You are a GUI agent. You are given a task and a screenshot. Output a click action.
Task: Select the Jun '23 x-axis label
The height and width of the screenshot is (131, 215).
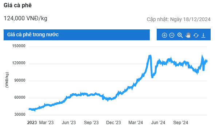coord(69,123)
